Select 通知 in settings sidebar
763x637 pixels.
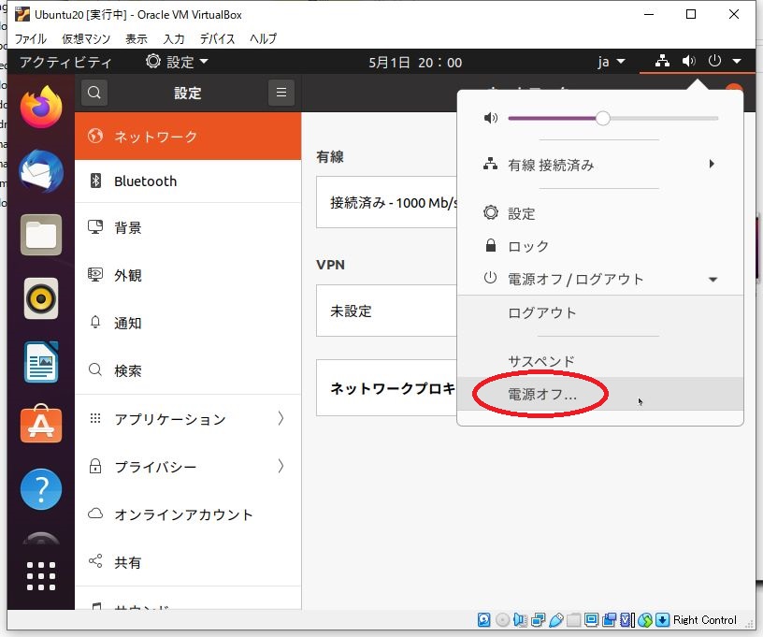188,323
